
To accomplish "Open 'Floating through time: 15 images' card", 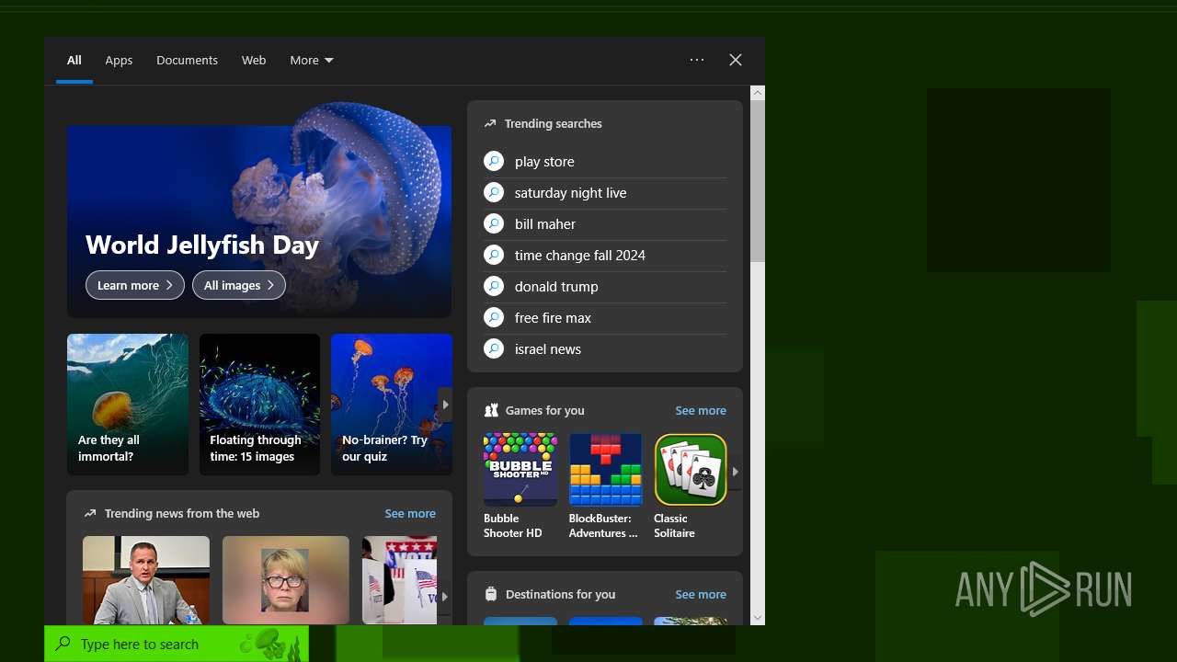I will 259,405.
